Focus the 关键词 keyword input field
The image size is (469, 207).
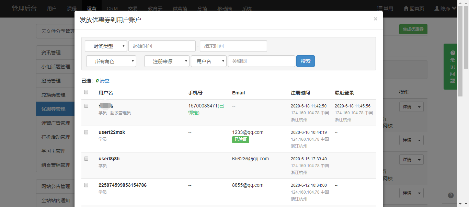[x=261, y=61]
